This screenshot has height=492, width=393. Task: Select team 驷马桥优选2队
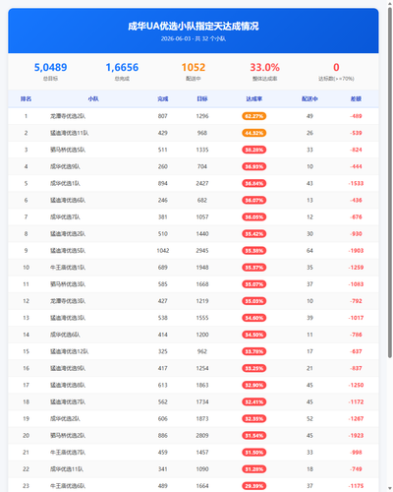pos(68,436)
